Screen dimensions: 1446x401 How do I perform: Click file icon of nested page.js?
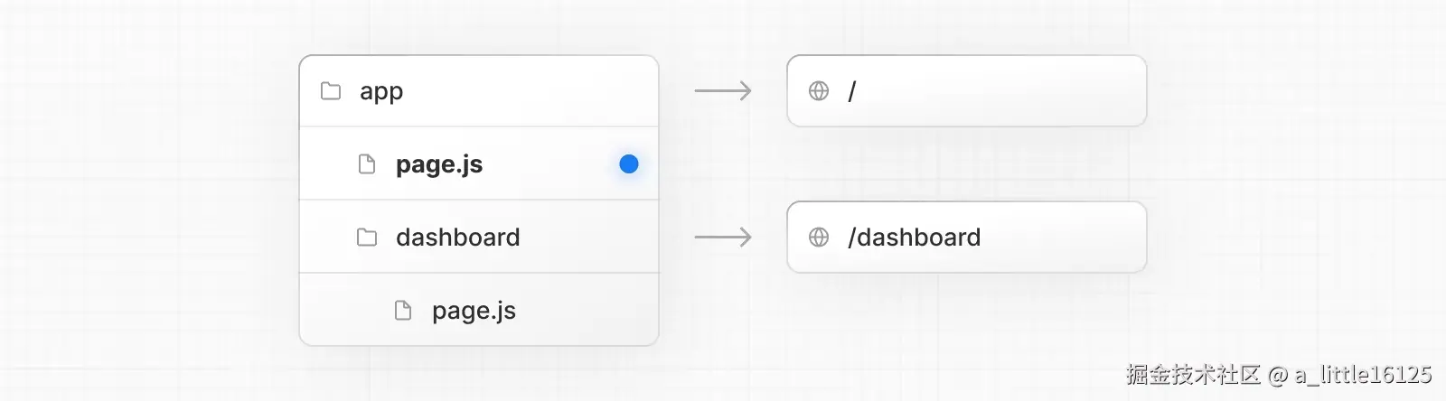click(x=403, y=311)
